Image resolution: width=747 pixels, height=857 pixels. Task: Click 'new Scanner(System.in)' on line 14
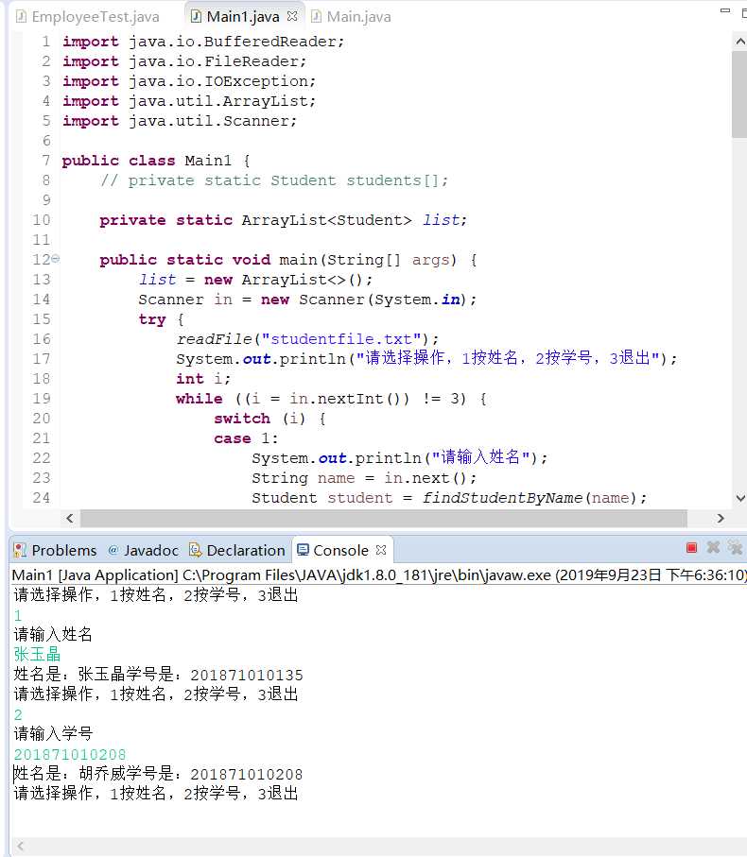[x=364, y=300]
